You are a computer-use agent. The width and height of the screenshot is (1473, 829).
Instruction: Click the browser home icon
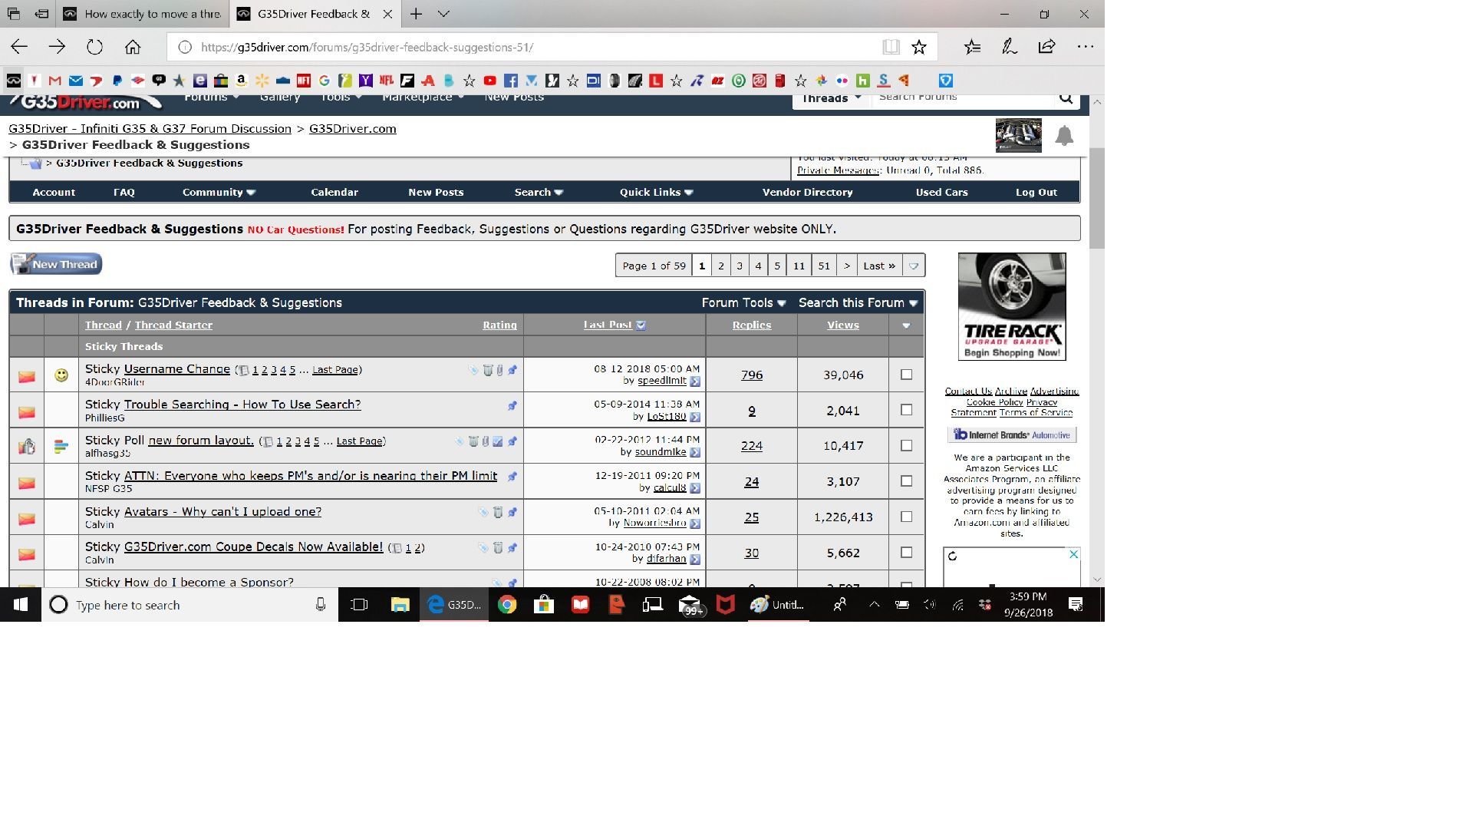[x=133, y=48]
